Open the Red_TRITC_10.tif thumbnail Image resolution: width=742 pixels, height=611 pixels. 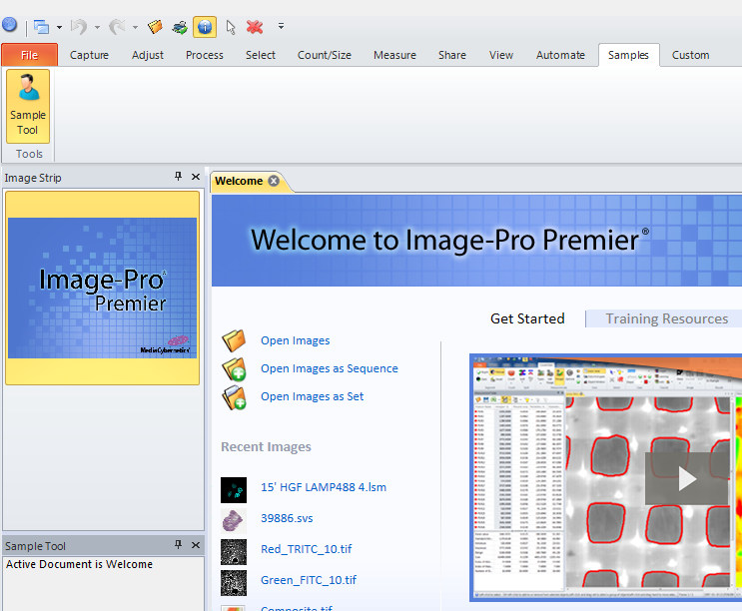coord(234,552)
